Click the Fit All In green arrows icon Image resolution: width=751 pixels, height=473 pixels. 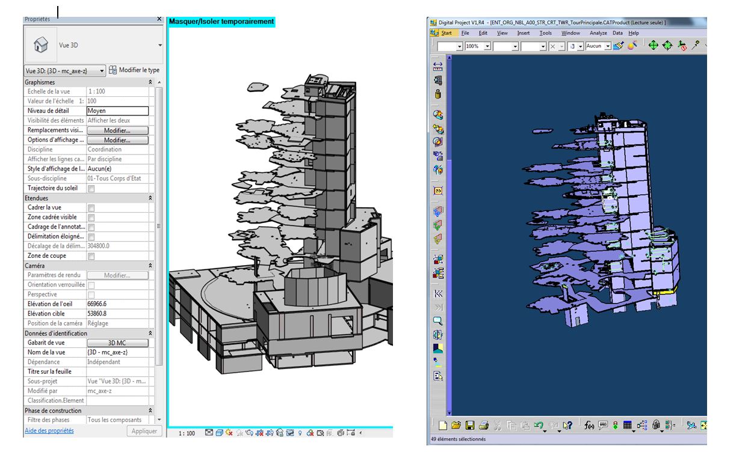653,46
